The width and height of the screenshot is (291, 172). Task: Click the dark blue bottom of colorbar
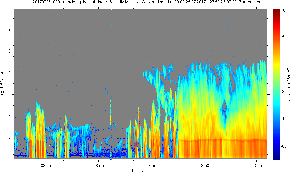[276, 158]
